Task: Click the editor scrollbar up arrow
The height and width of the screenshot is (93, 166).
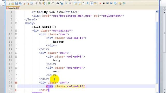Action: (157, 12)
